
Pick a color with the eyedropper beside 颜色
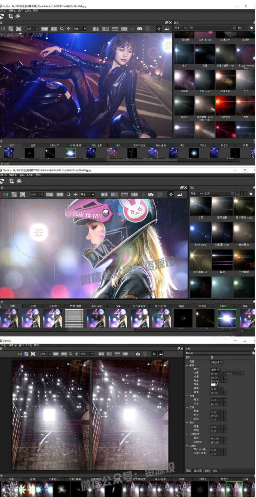click(217, 384)
